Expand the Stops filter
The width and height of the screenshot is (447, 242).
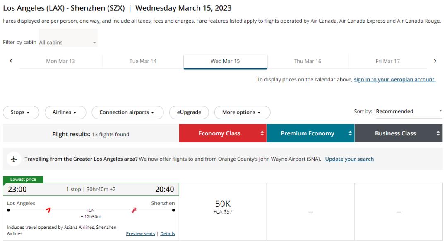pyautogui.click(x=21, y=112)
